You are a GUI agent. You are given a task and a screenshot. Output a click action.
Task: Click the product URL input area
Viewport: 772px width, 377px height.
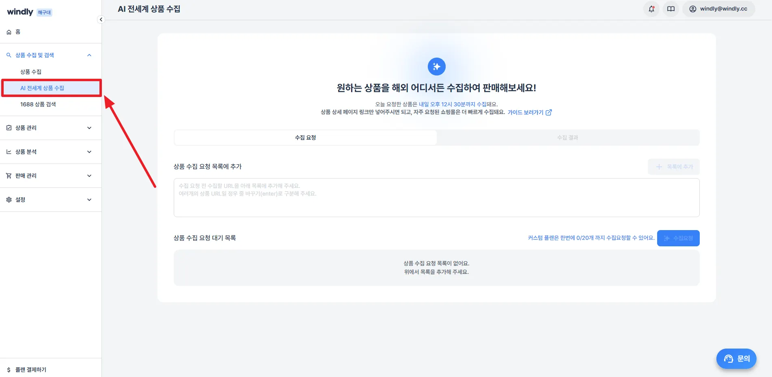pyautogui.click(x=436, y=198)
